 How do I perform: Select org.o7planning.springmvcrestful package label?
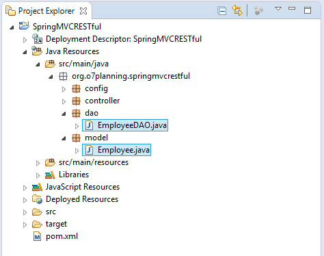[x=131, y=76]
